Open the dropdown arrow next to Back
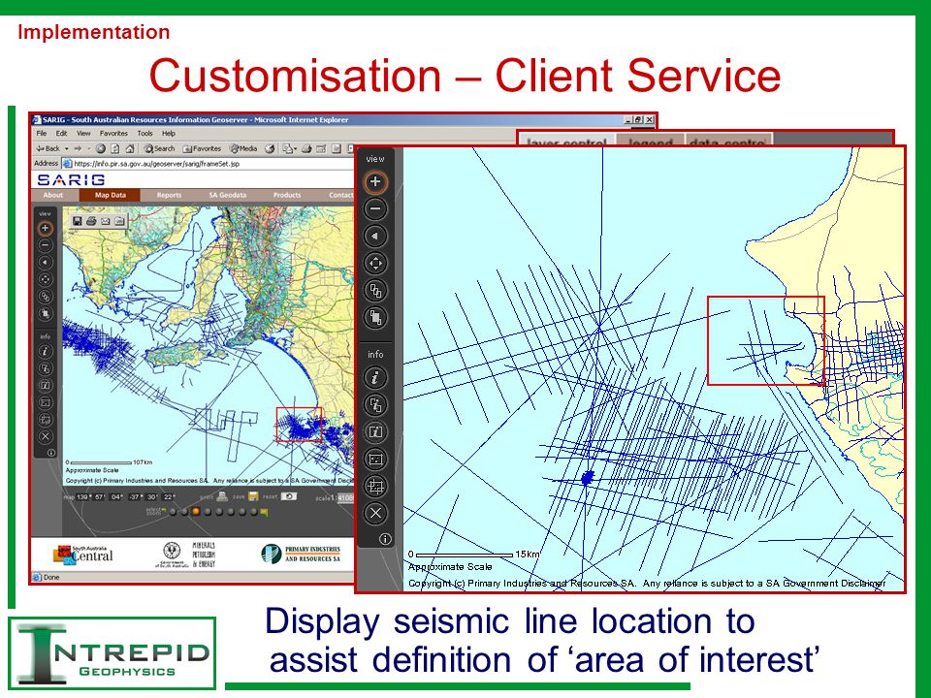 tap(67, 148)
